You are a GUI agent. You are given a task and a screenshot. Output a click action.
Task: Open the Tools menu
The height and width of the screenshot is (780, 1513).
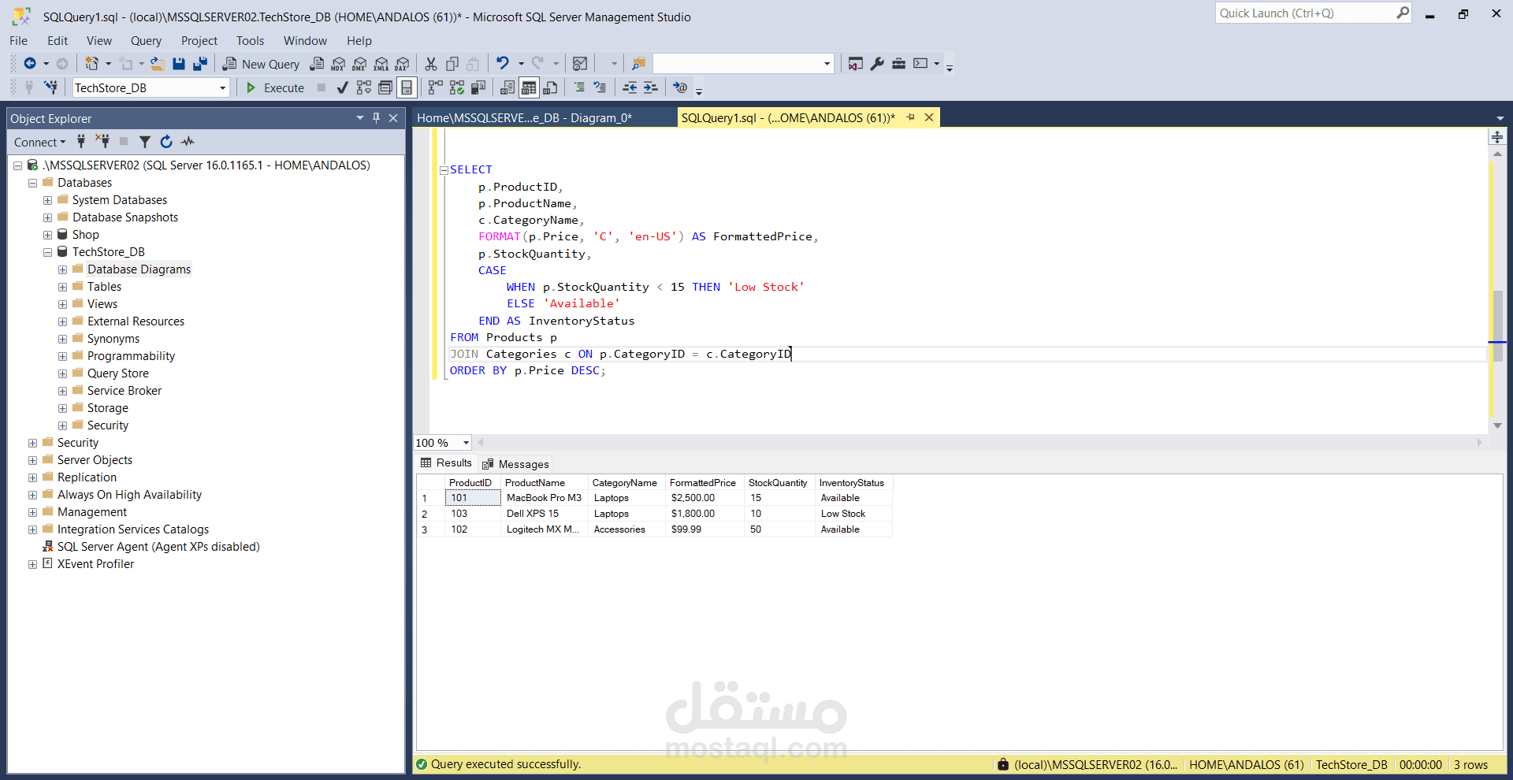pyautogui.click(x=250, y=41)
